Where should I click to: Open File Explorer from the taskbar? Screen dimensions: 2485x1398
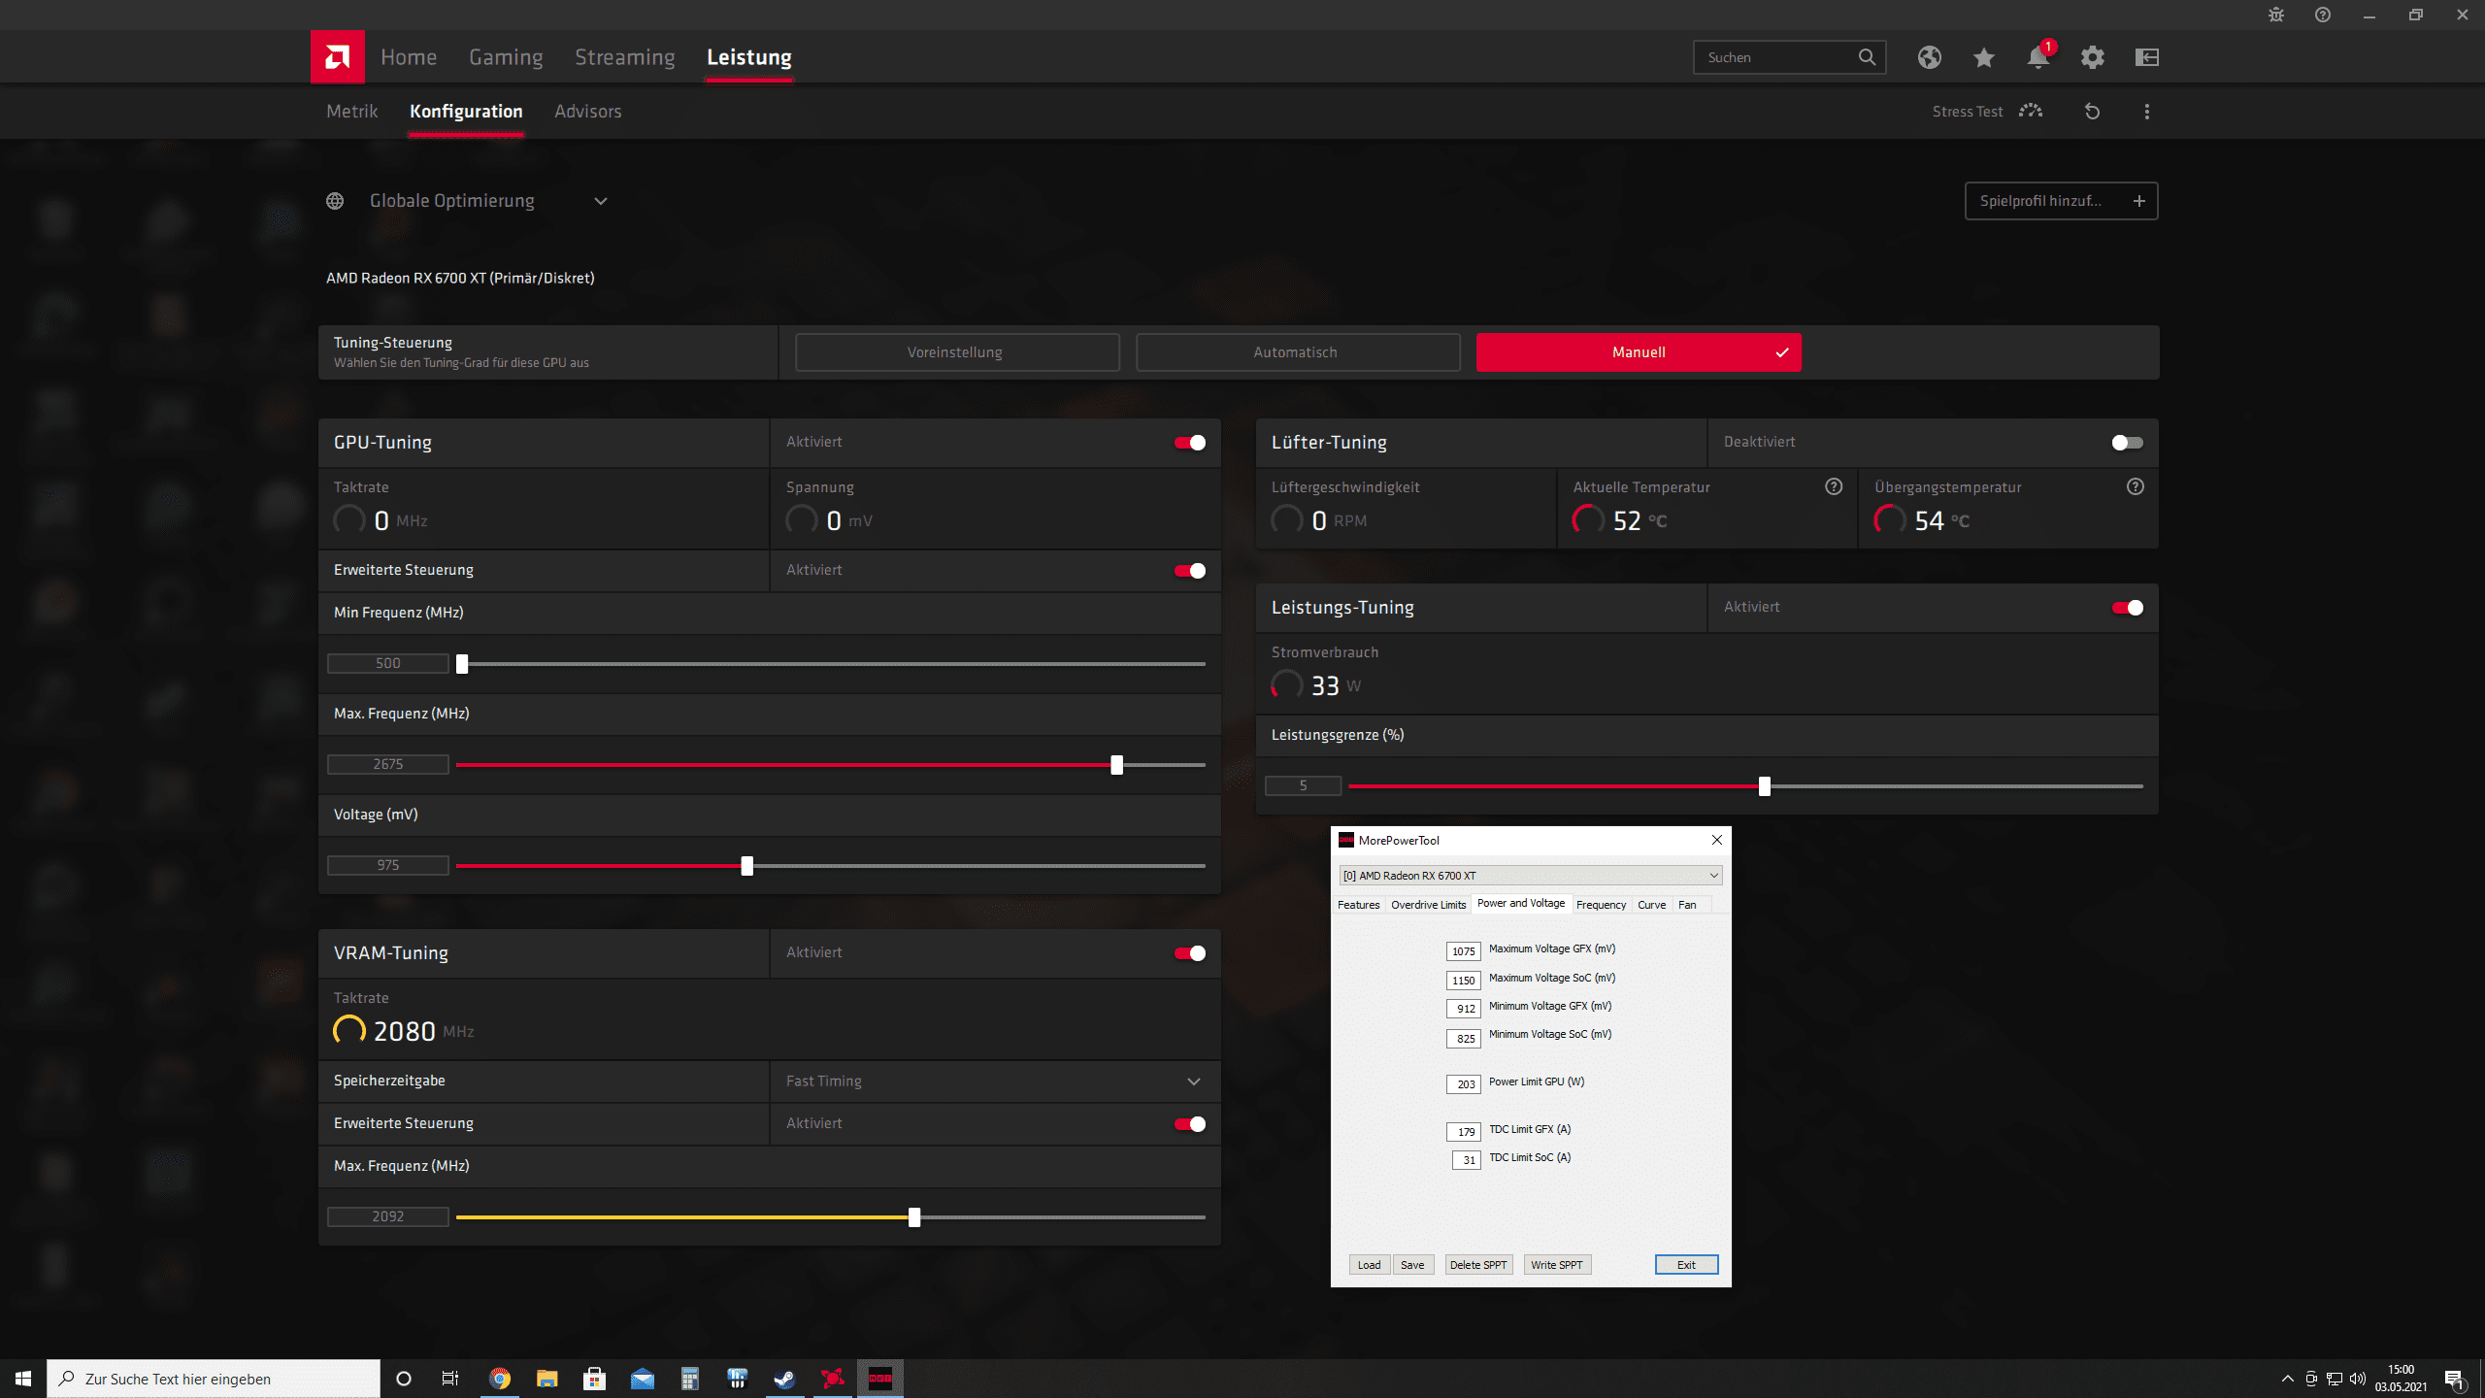point(547,1379)
